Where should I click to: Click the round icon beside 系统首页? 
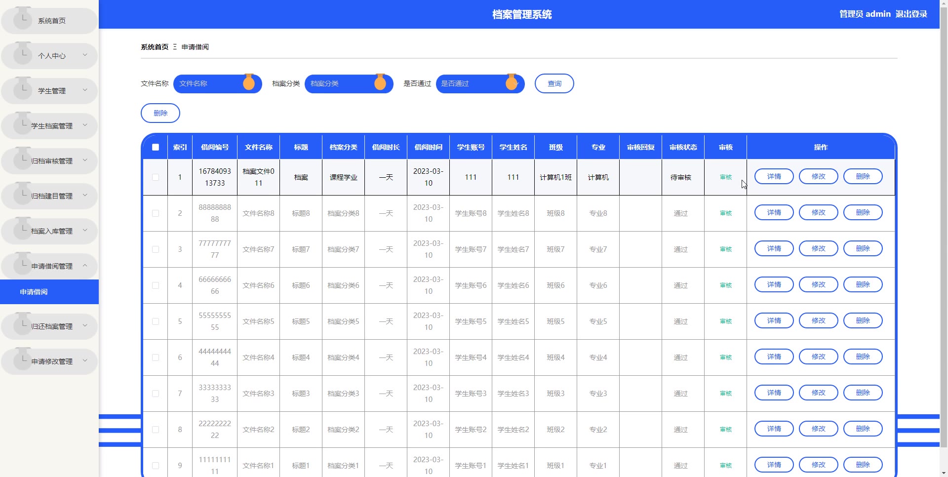23,19
